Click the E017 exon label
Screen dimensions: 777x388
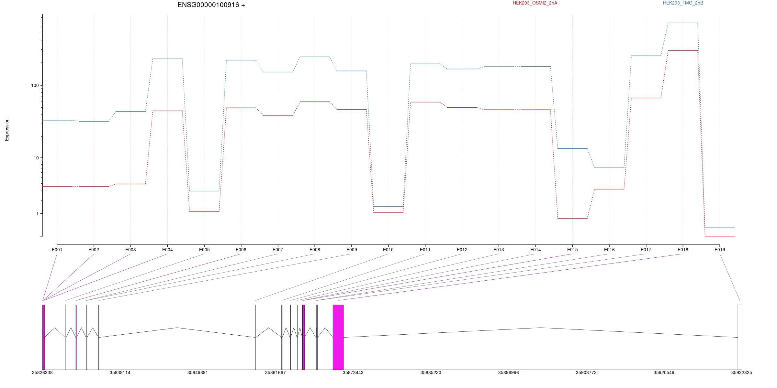[x=646, y=250]
